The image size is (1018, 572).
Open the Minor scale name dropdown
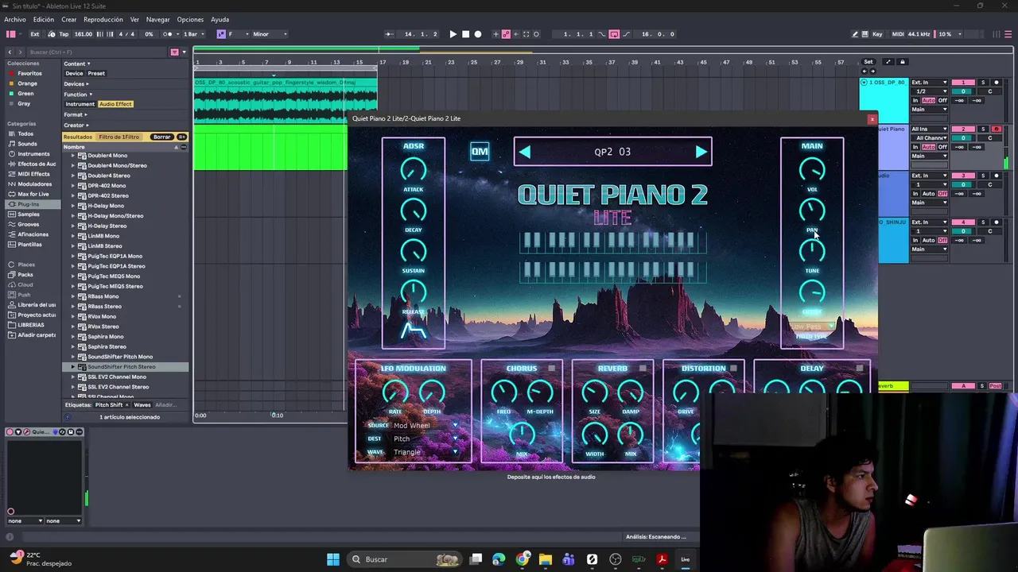269,34
